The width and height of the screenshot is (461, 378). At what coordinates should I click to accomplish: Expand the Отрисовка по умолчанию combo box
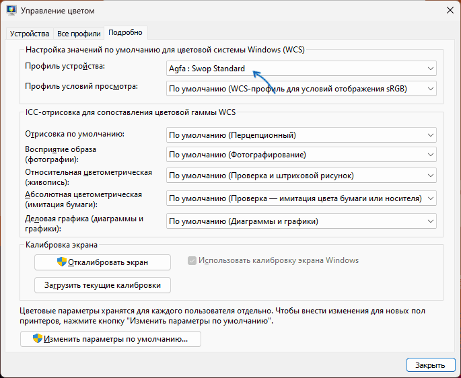tap(301, 135)
